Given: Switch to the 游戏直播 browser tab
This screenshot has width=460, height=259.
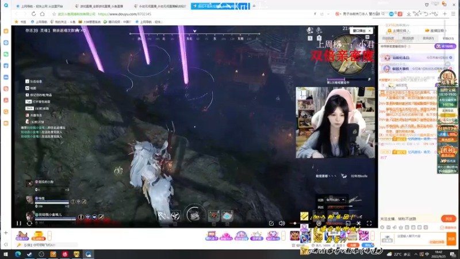Looking at the screenshot, I should 99,6.
